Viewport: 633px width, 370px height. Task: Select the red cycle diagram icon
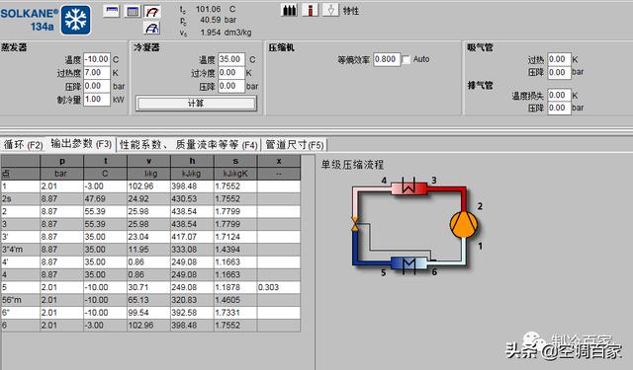pos(152,12)
